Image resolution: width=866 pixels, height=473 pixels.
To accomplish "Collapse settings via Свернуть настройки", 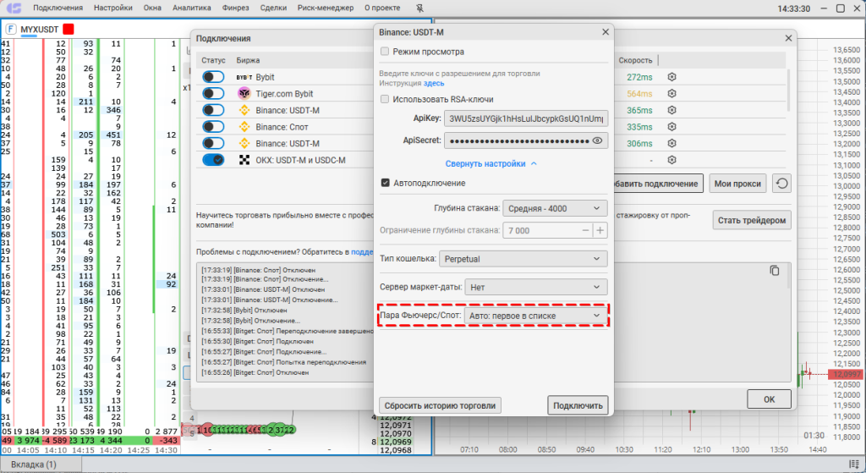I will click(x=492, y=164).
